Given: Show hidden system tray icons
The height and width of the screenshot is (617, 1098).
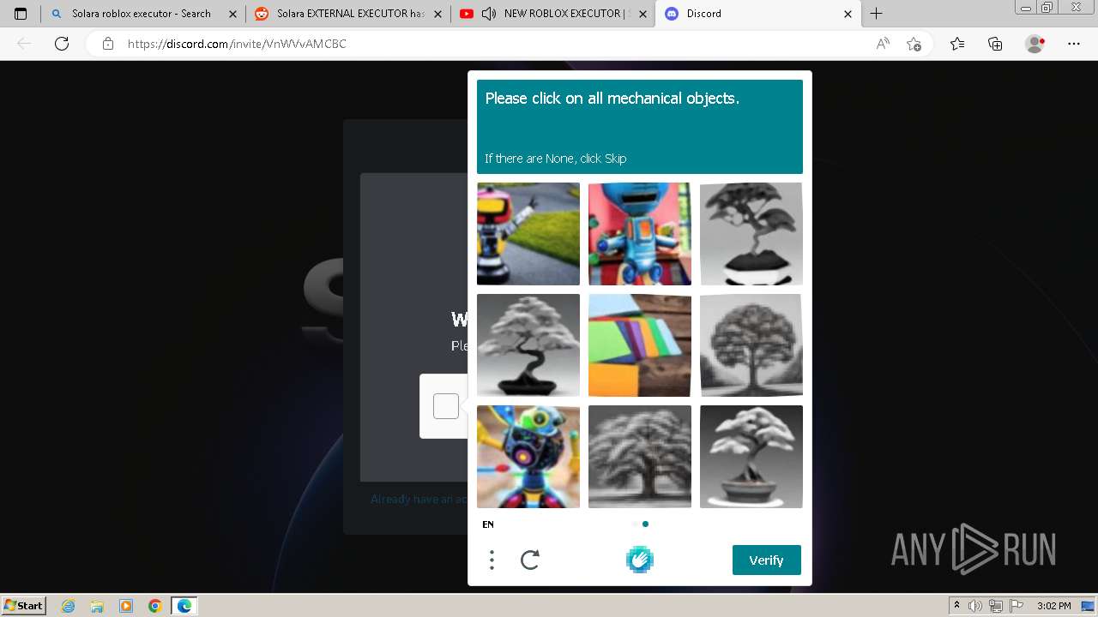Looking at the screenshot, I should click(956, 606).
